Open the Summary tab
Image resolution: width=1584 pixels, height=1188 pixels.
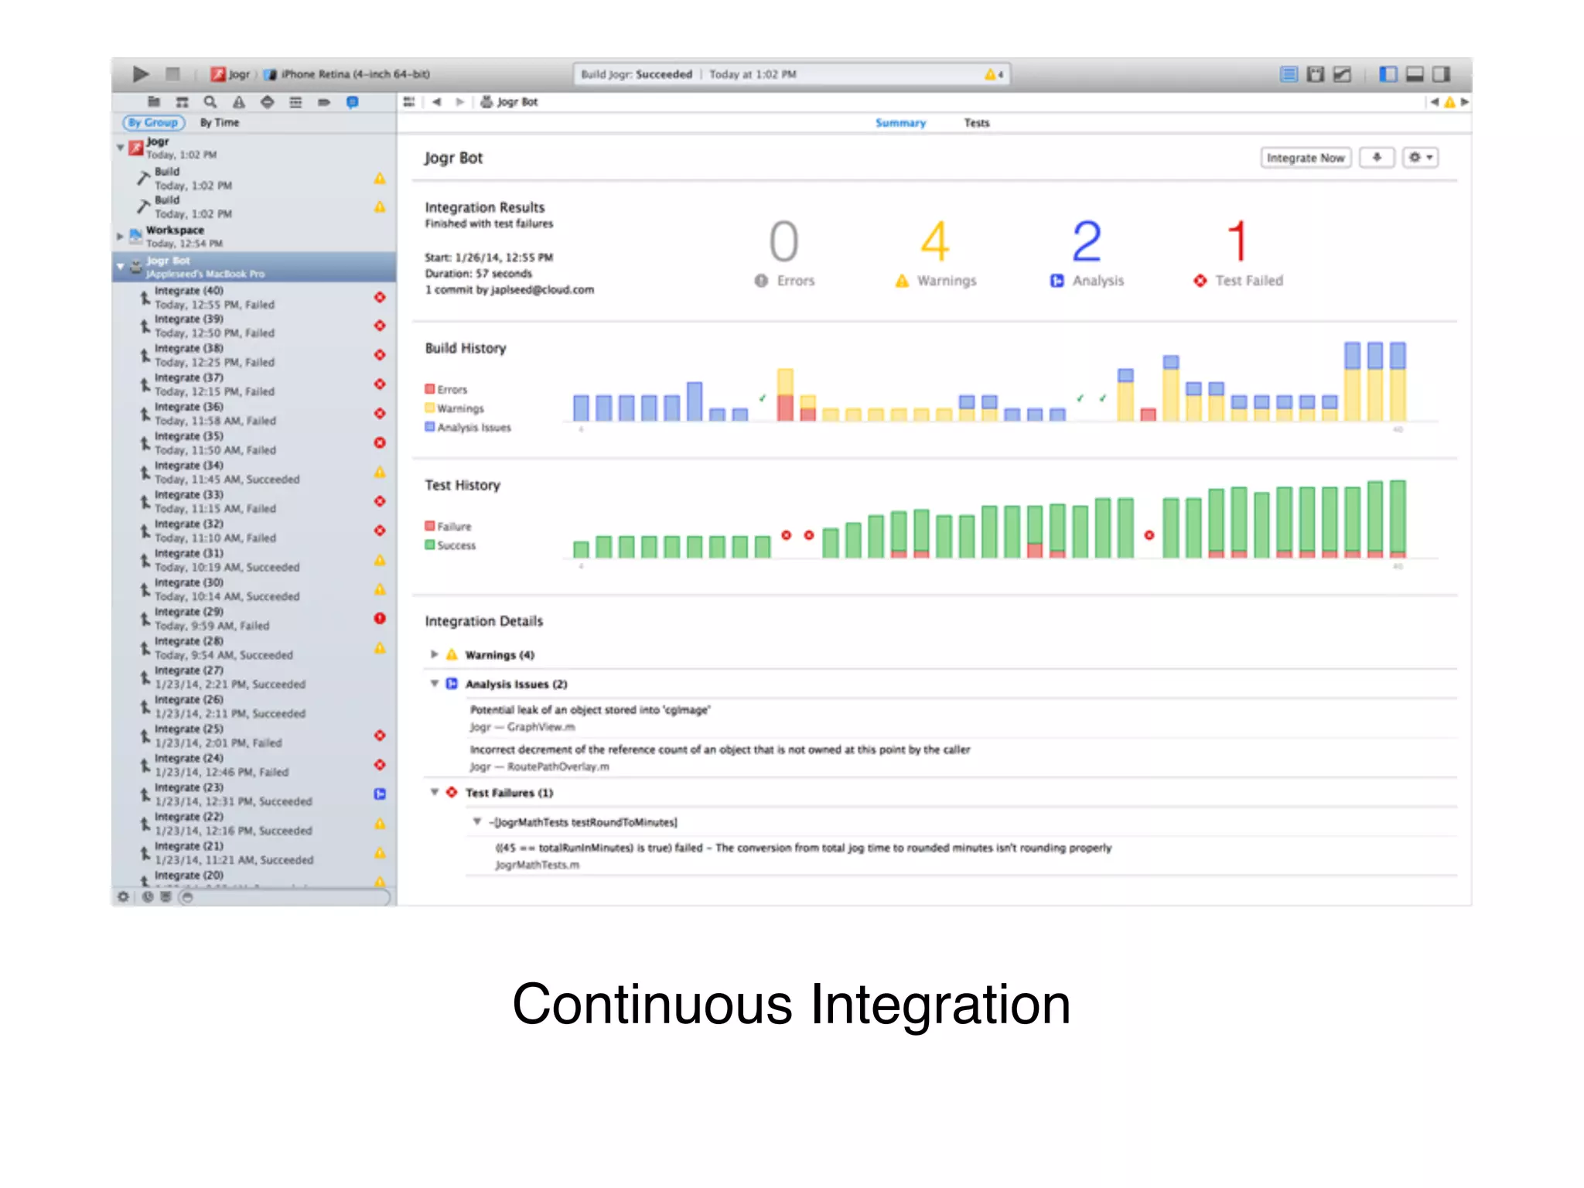click(x=900, y=123)
